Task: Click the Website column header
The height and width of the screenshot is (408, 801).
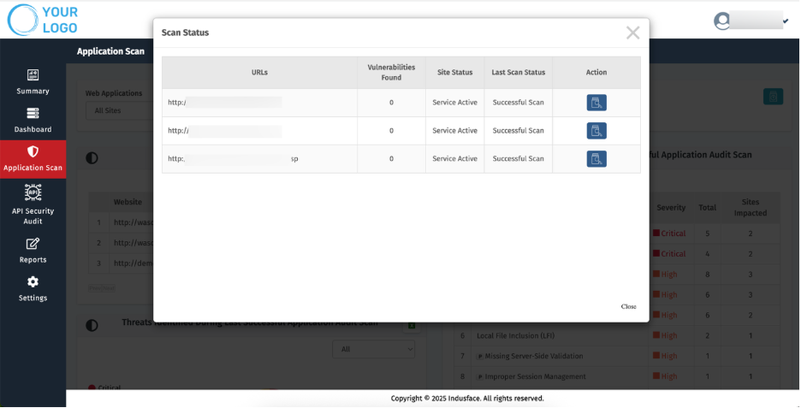Action: (x=128, y=202)
